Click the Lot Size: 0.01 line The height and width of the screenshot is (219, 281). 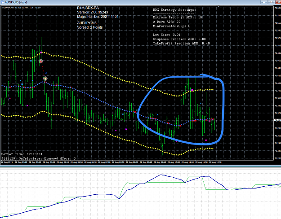pos(167,35)
